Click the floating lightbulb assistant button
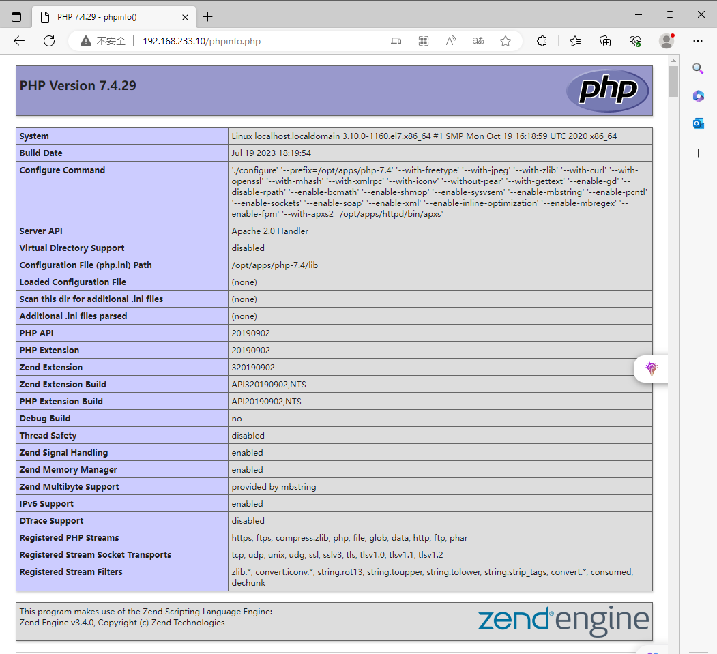The width and height of the screenshot is (717, 654). click(651, 368)
